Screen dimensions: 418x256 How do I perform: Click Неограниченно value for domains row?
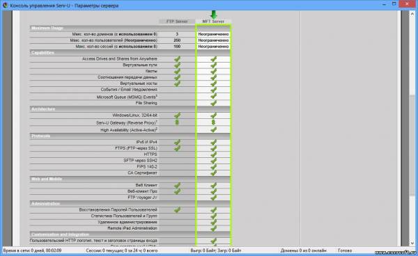[x=213, y=34]
